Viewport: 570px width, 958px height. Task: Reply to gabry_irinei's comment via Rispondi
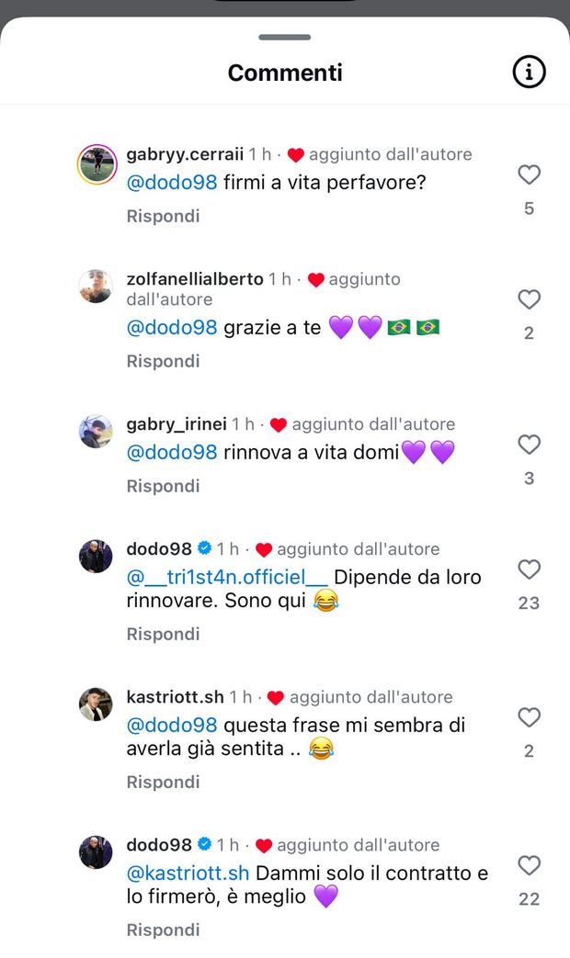163,485
